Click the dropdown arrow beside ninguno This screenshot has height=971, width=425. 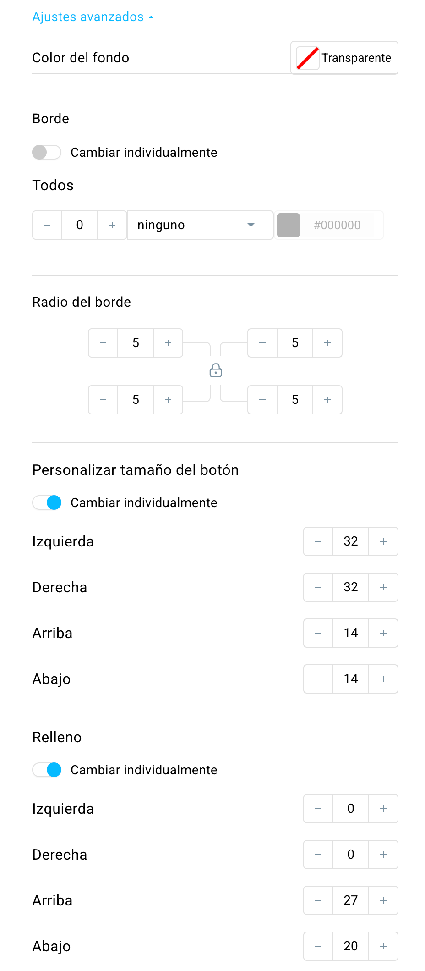point(251,225)
